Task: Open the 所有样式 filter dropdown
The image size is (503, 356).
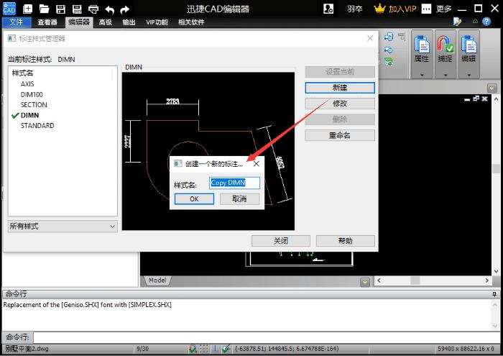Action: click(62, 227)
